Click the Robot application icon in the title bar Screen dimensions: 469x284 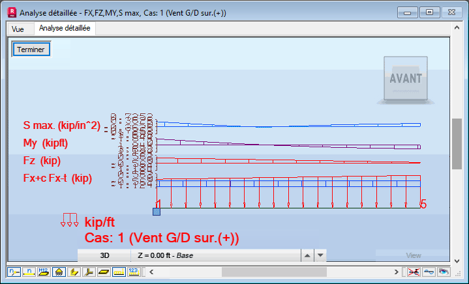coord(12,12)
